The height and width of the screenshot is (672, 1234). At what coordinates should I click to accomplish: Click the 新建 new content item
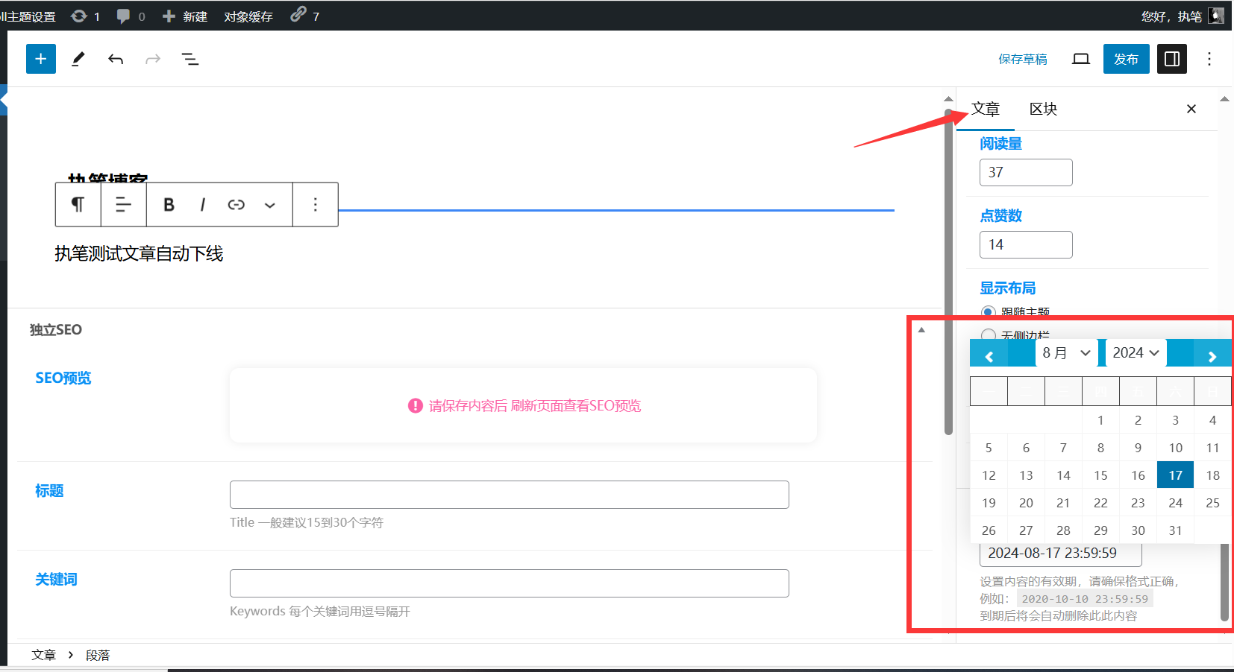pos(185,16)
